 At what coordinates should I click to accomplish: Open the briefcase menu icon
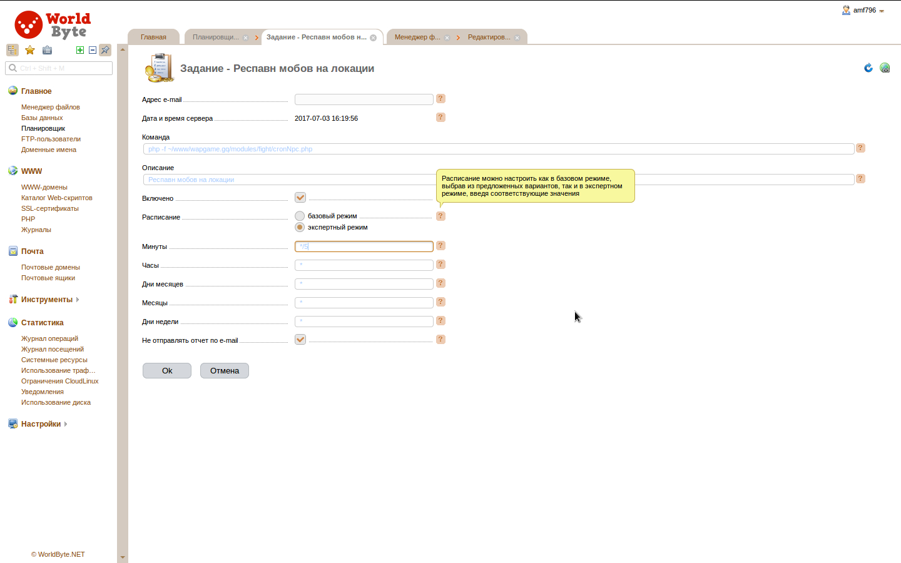(x=47, y=50)
